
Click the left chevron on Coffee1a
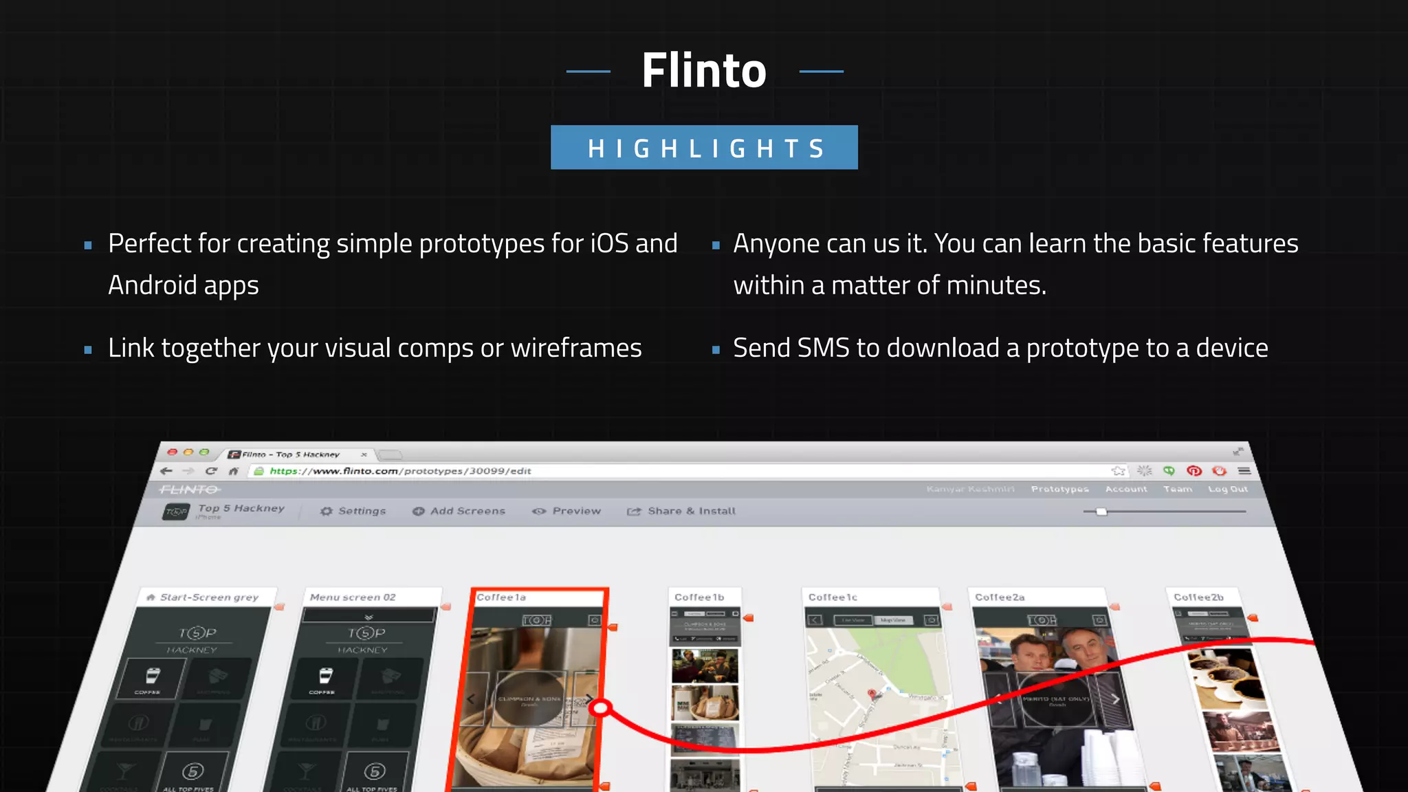[x=471, y=699]
